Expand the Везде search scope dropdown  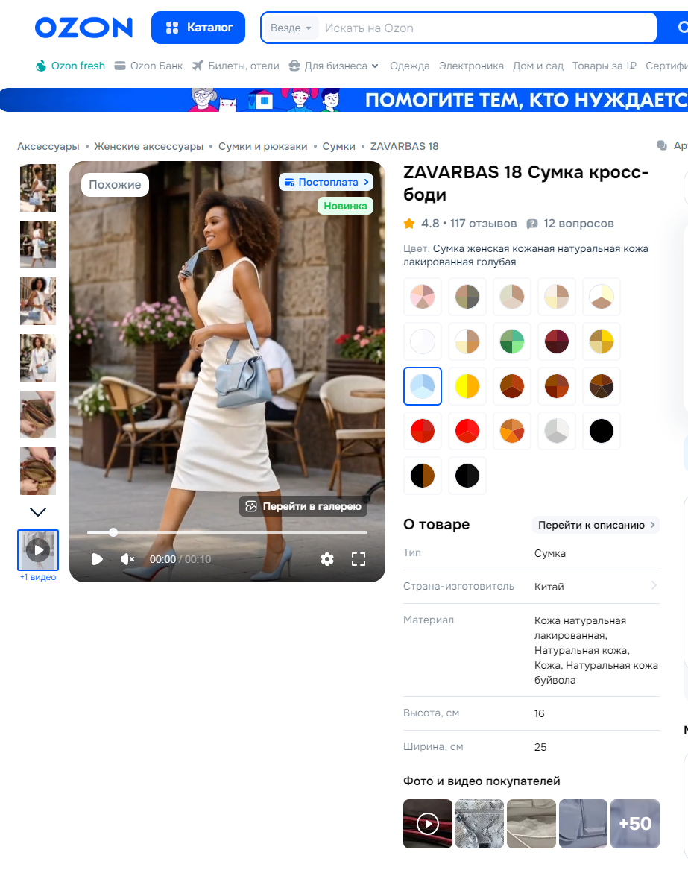point(291,28)
